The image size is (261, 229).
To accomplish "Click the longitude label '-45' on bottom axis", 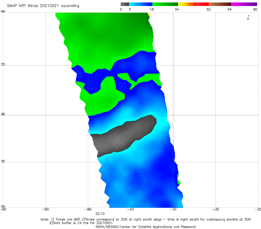I will coord(130,209).
